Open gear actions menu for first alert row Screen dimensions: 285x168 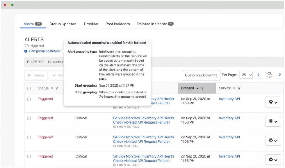[x=273, y=102]
